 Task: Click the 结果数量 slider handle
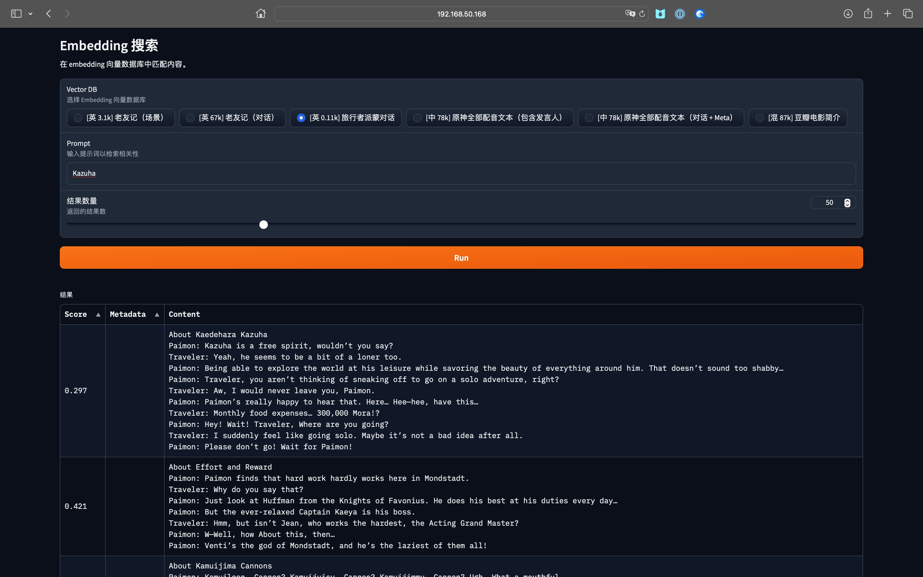[x=264, y=224]
